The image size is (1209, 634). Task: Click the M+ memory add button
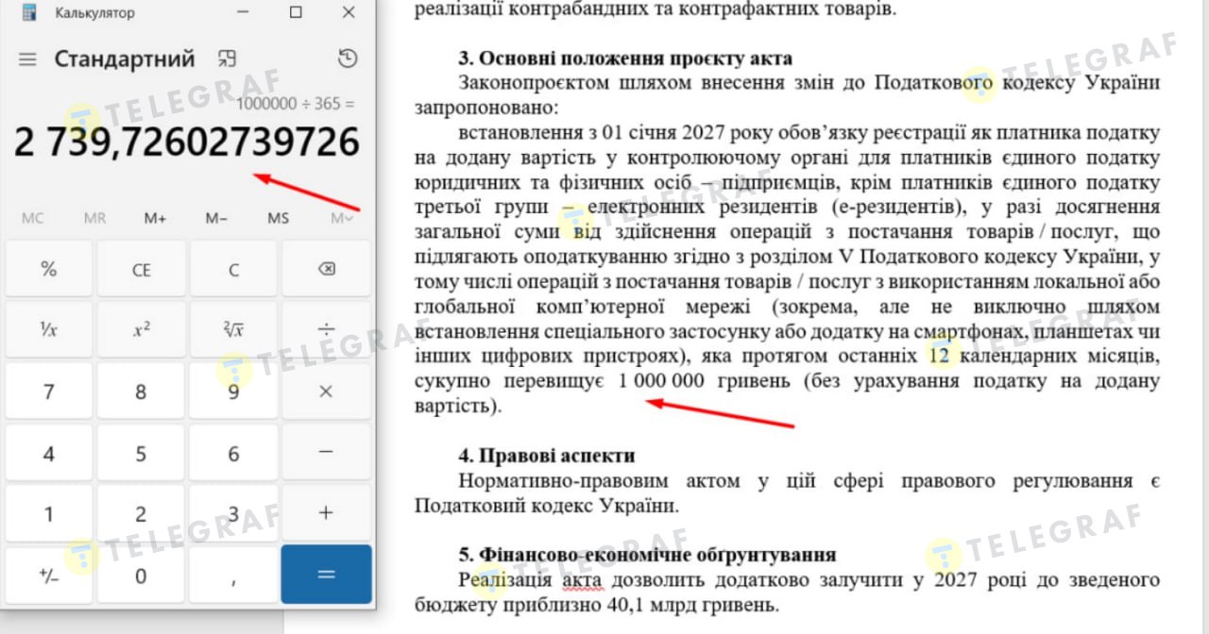tap(156, 218)
